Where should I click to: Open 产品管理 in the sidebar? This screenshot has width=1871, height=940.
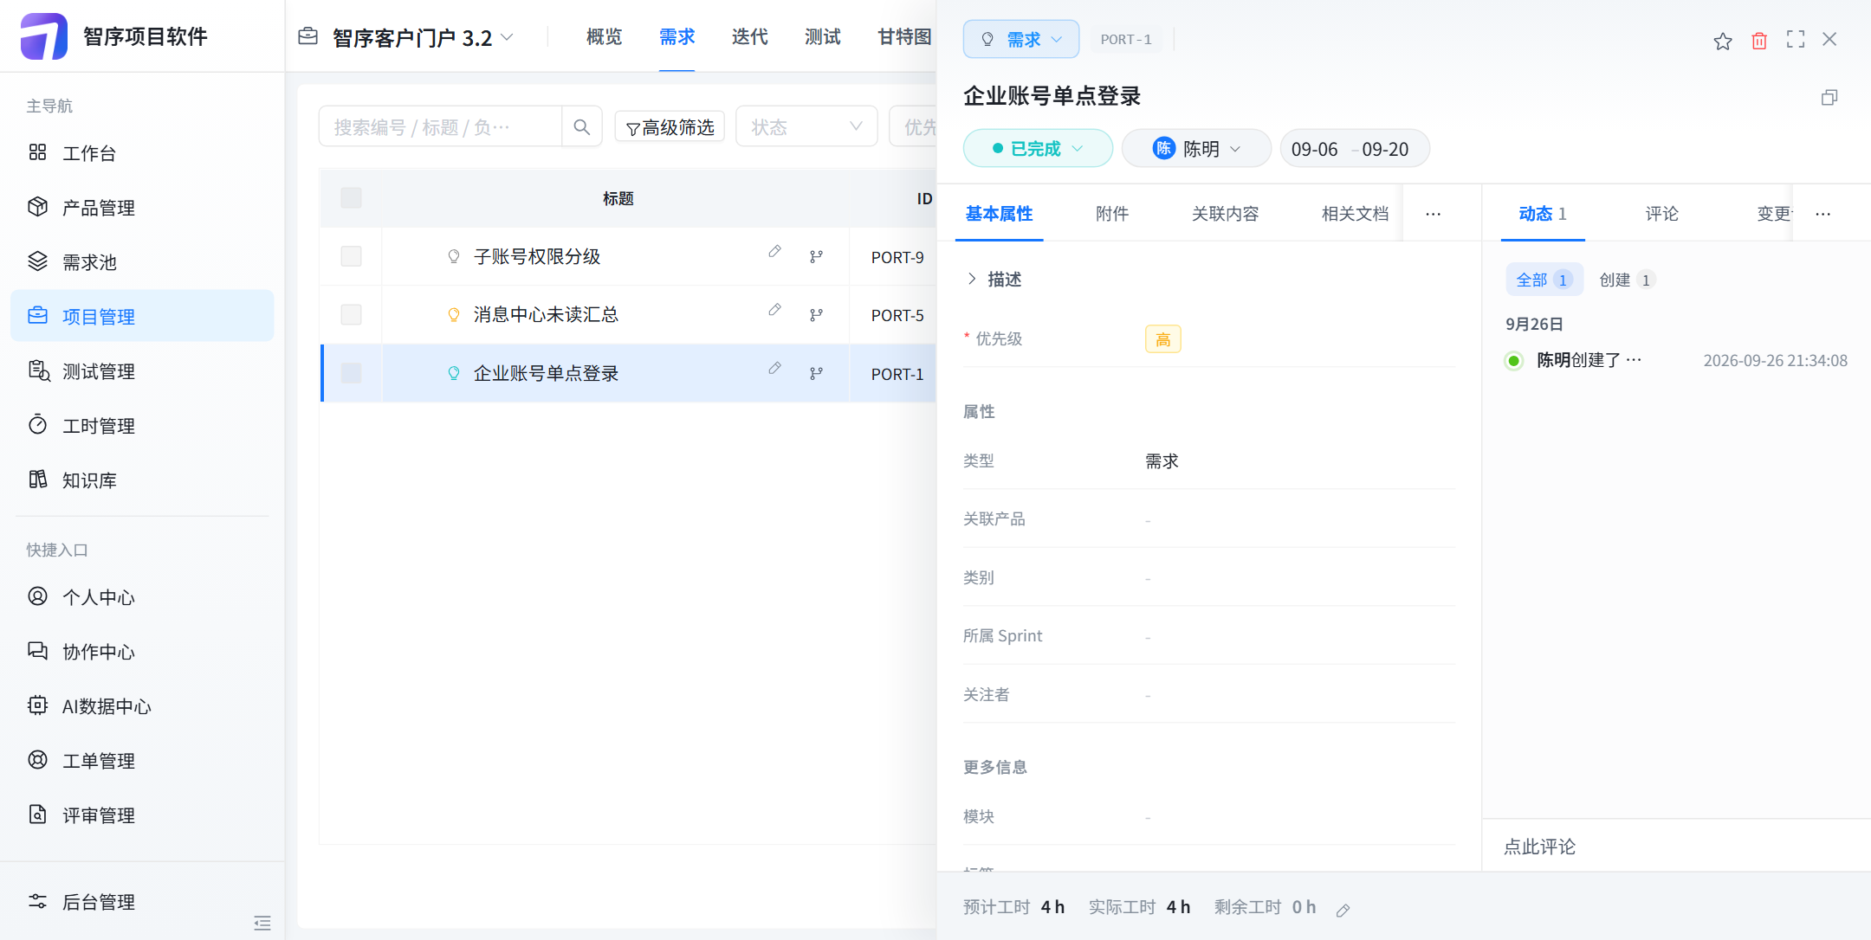click(142, 208)
